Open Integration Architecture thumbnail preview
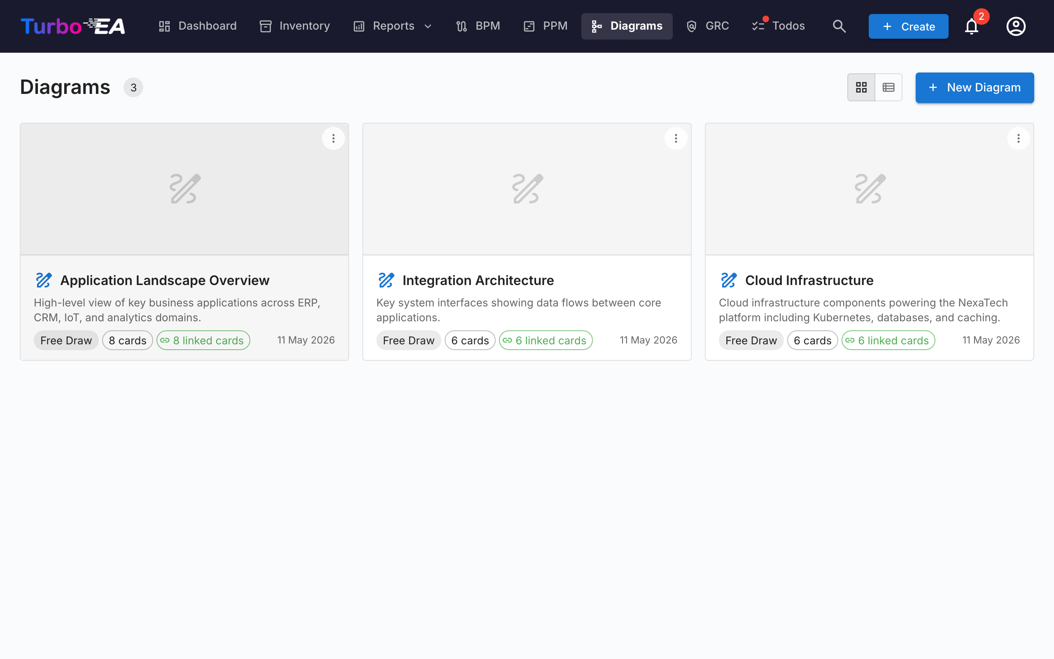The height and width of the screenshot is (659, 1054). [x=527, y=189]
